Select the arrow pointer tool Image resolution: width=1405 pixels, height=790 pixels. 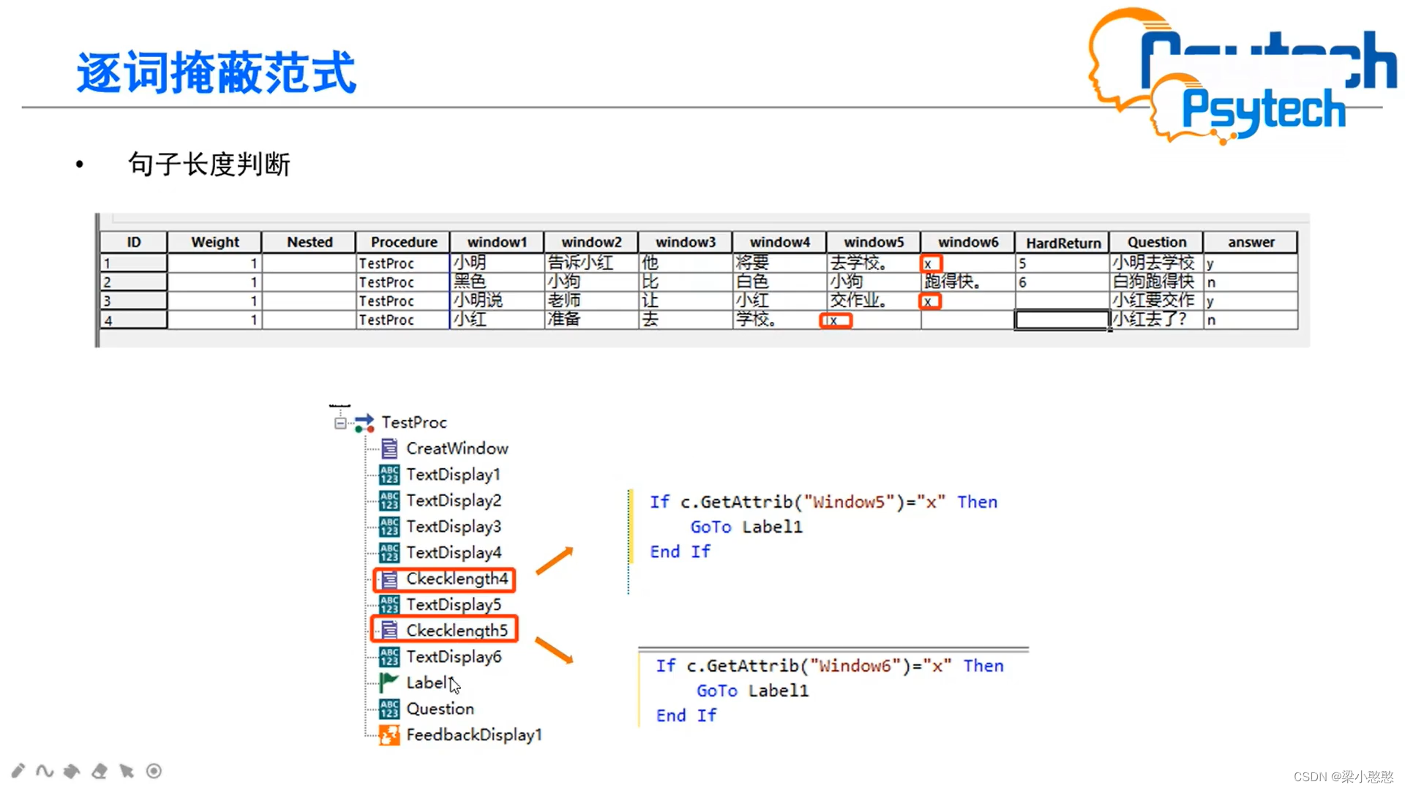click(127, 771)
